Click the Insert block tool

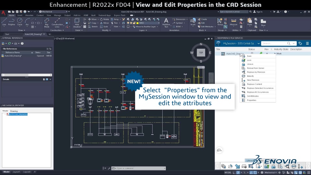coord(193,22)
